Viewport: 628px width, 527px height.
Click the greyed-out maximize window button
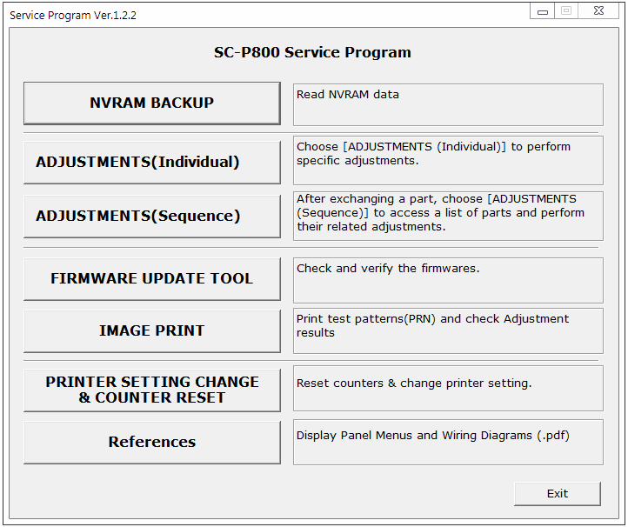(x=565, y=11)
